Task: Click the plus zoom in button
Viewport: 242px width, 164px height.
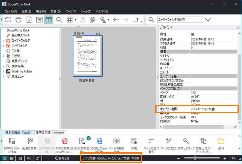Action: coord(225,158)
